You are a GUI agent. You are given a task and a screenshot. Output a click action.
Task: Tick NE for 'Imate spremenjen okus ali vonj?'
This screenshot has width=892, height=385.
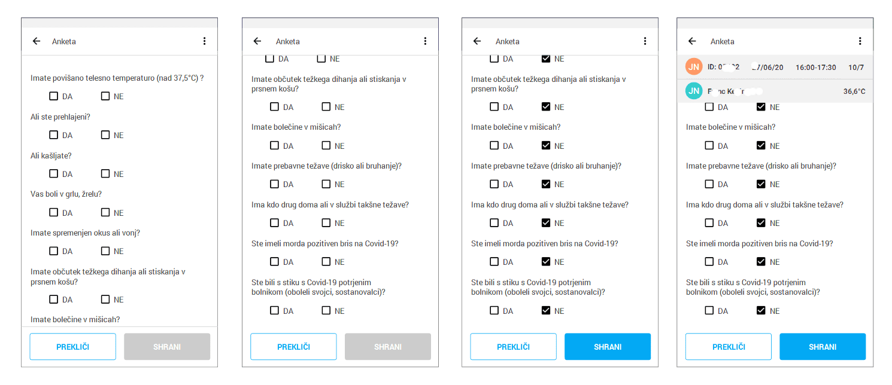tap(105, 250)
